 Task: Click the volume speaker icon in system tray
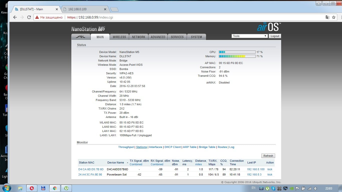pos(315,188)
